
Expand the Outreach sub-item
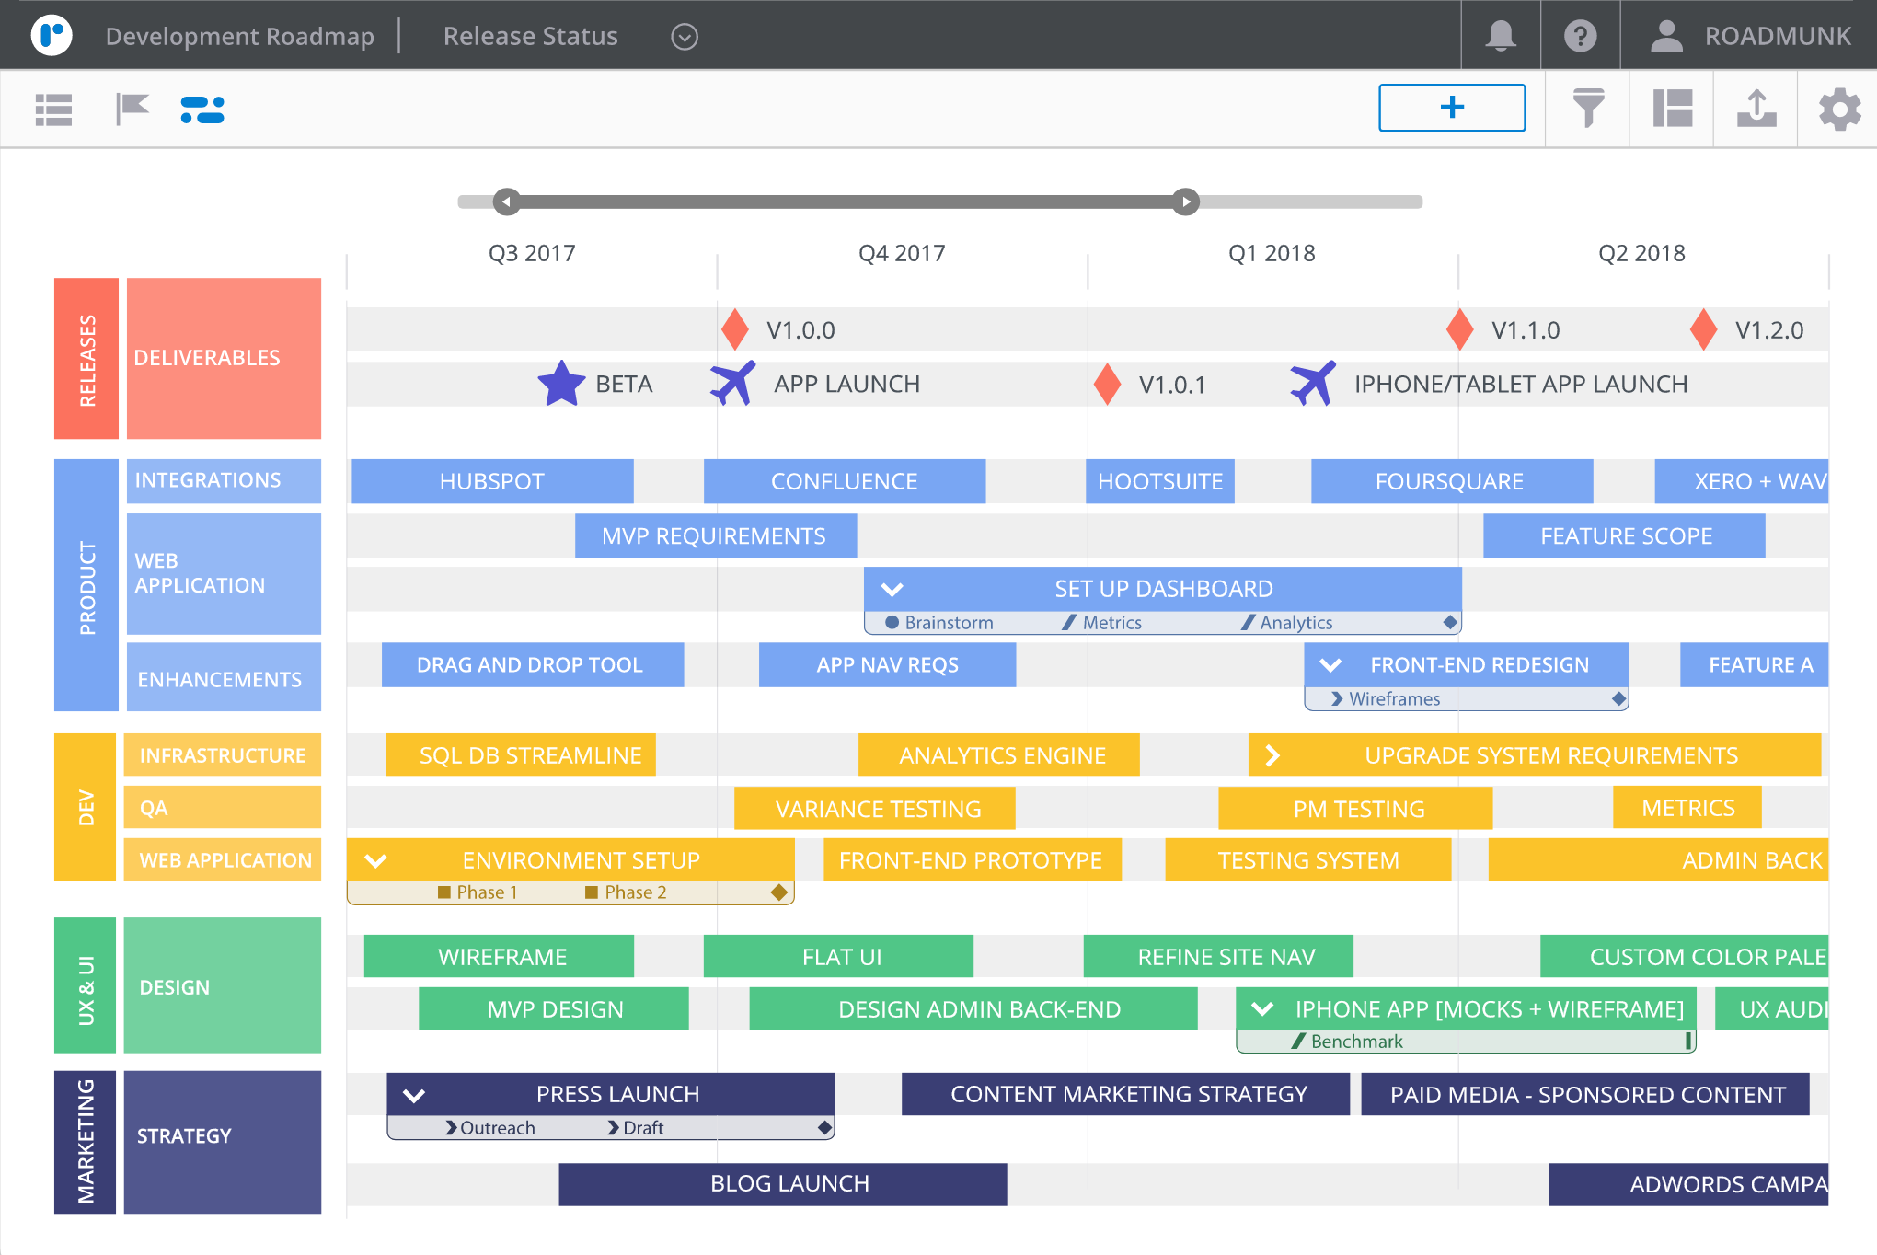[451, 1127]
